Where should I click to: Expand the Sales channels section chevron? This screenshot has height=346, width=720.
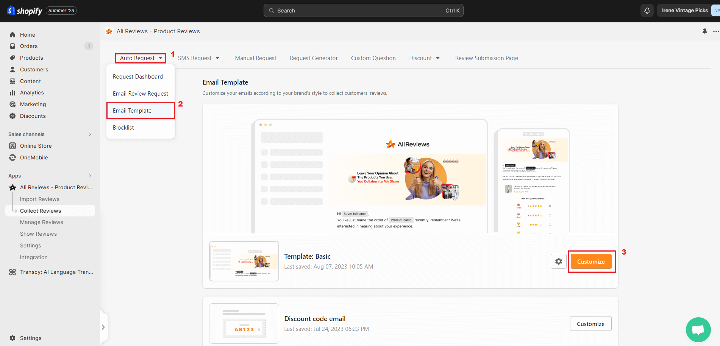(x=90, y=134)
